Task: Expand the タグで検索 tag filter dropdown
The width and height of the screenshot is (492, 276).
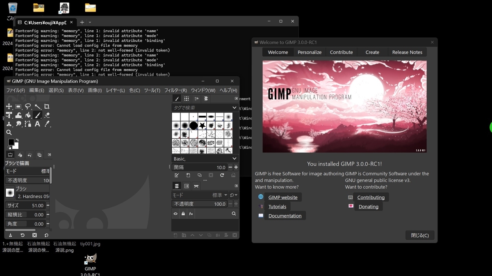Action: [235, 108]
